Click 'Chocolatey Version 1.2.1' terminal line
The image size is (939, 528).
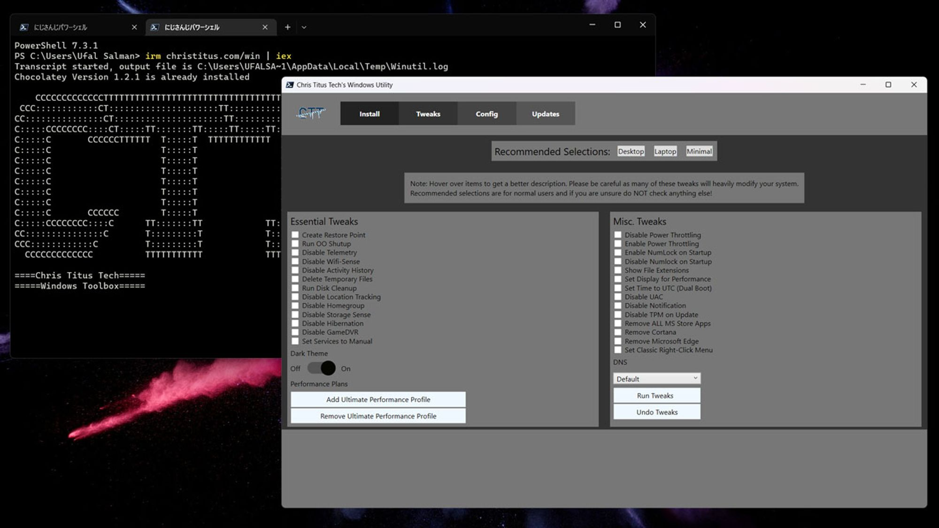[132, 77]
